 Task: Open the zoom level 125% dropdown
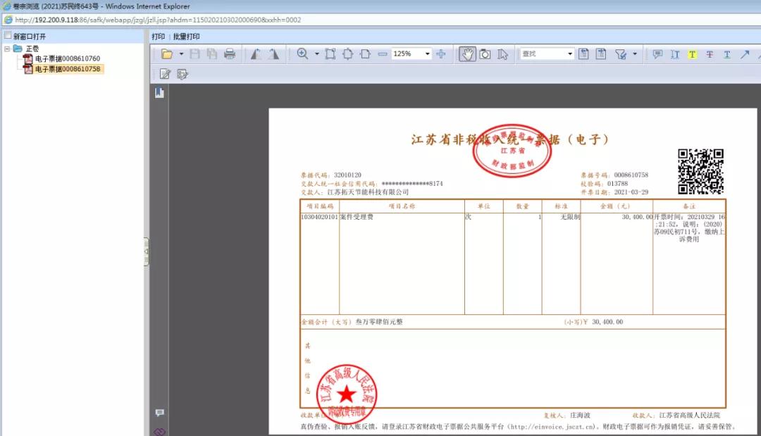(x=428, y=54)
